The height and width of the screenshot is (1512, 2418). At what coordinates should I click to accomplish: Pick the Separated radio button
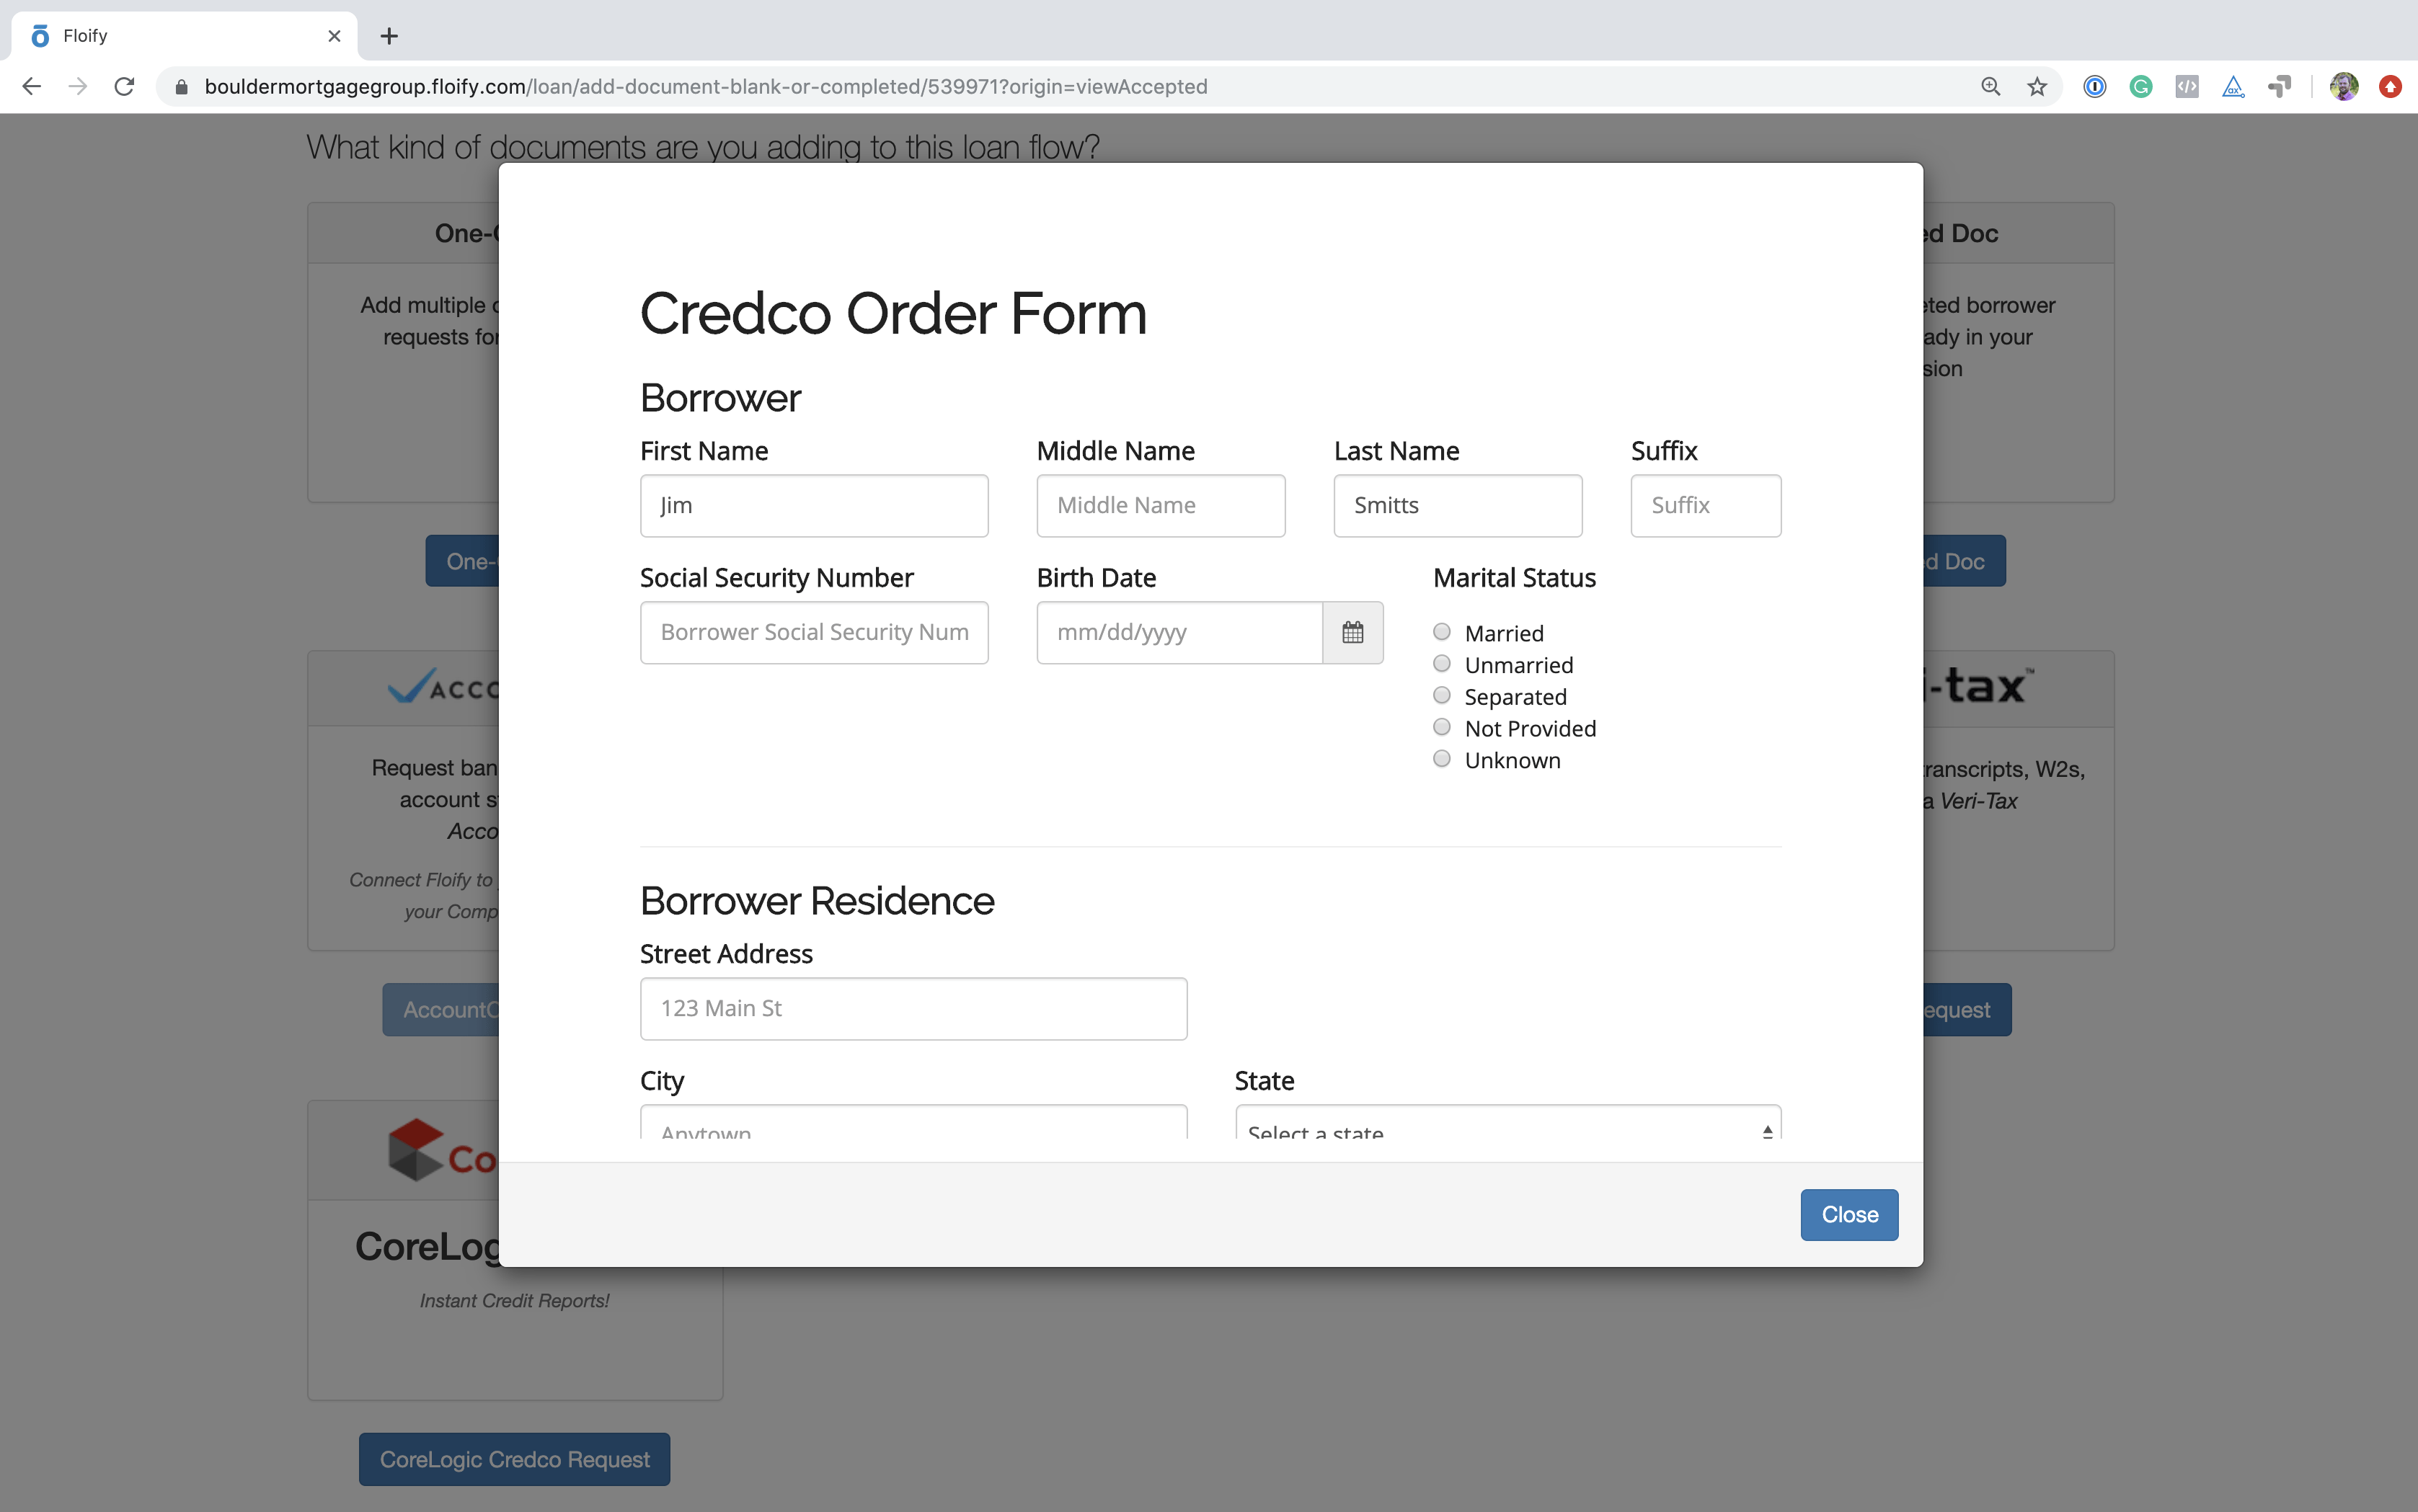pos(1442,695)
